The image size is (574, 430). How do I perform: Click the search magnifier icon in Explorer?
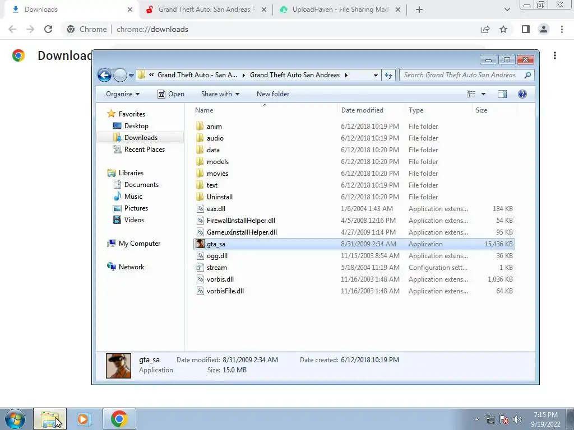click(527, 75)
